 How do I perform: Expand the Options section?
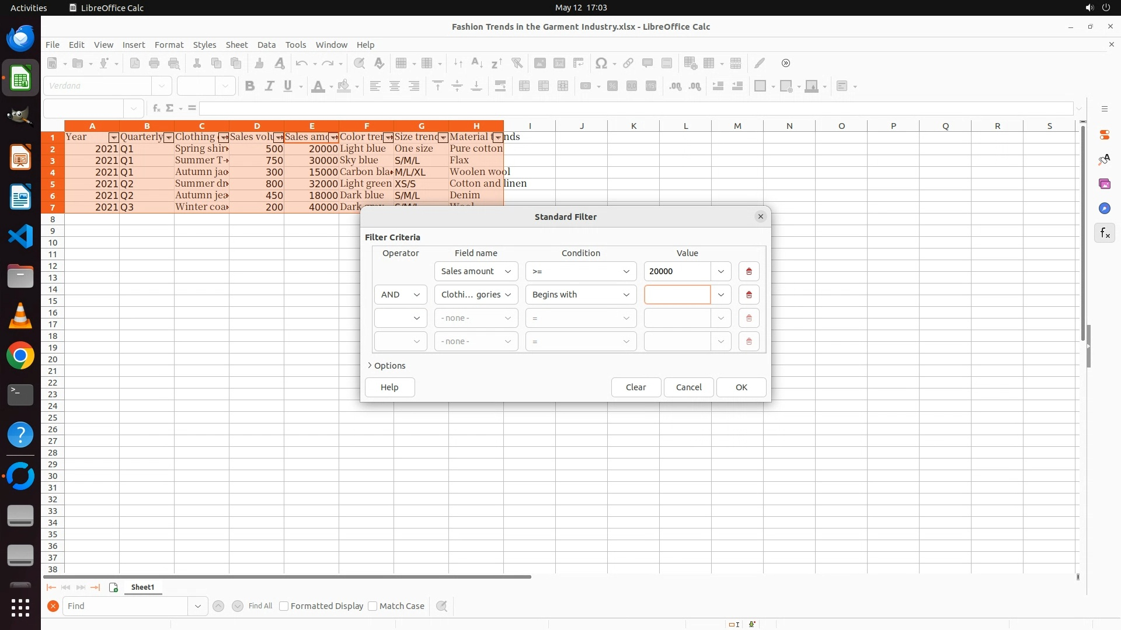click(387, 366)
